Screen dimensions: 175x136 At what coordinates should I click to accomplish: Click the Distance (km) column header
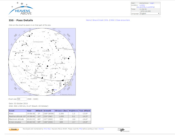coord(61,111)
